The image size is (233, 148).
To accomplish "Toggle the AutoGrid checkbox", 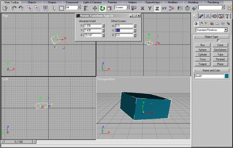I will [x=218, y=41].
